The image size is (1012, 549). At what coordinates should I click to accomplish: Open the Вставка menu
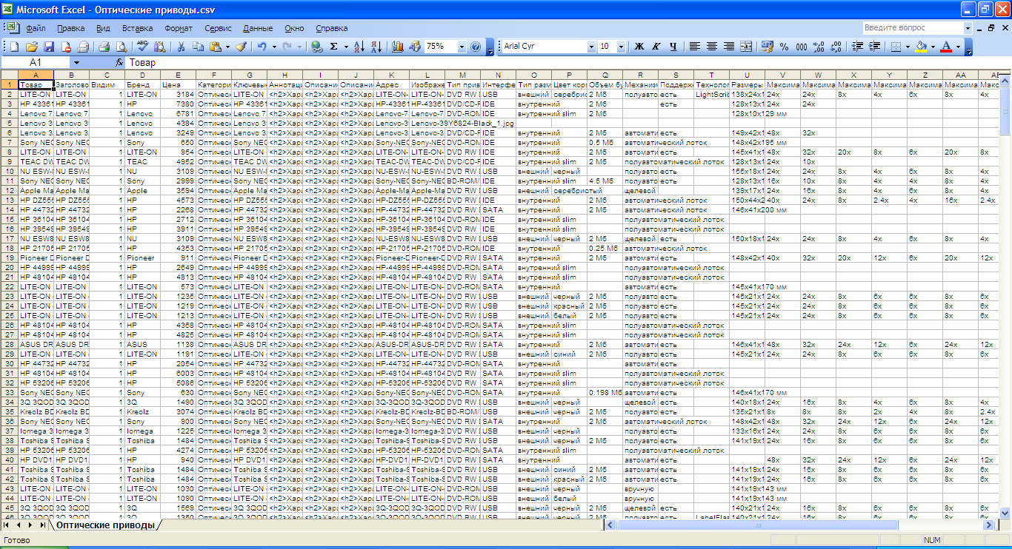pyautogui.click(x=137, y=28)
